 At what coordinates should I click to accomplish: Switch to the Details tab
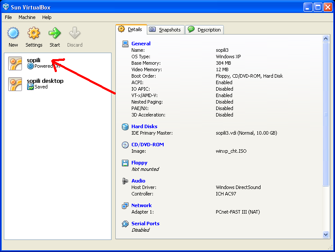[x=131, y=29]
